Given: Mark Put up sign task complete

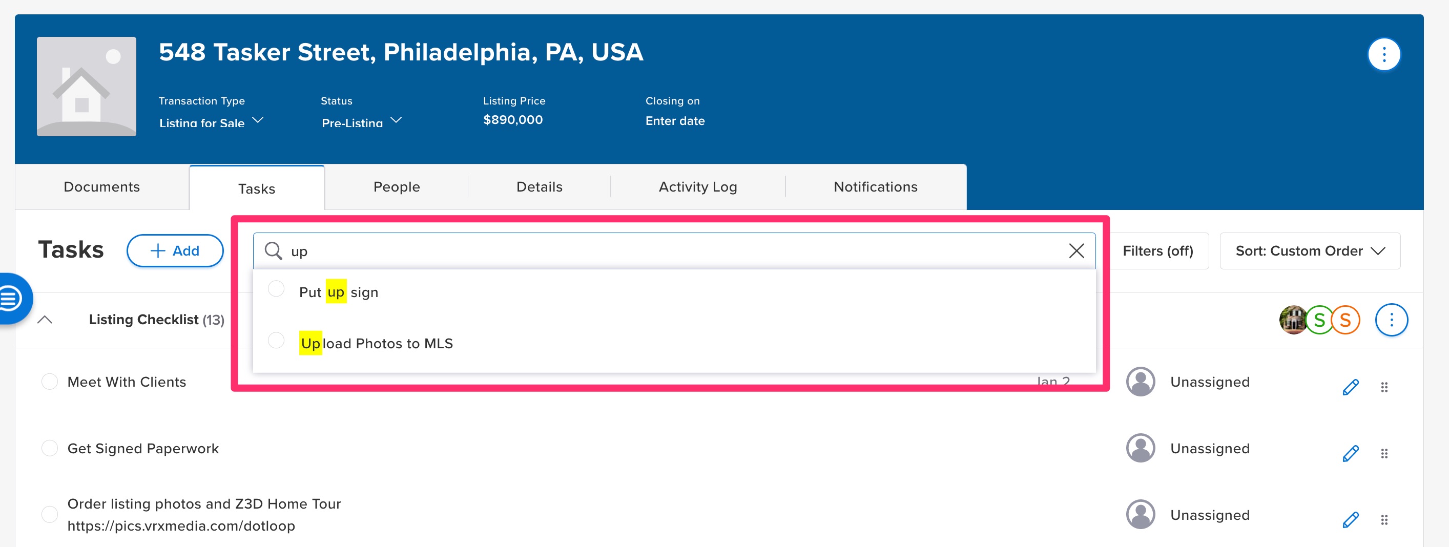Looking at the screenshot, I should click(276, 289).
